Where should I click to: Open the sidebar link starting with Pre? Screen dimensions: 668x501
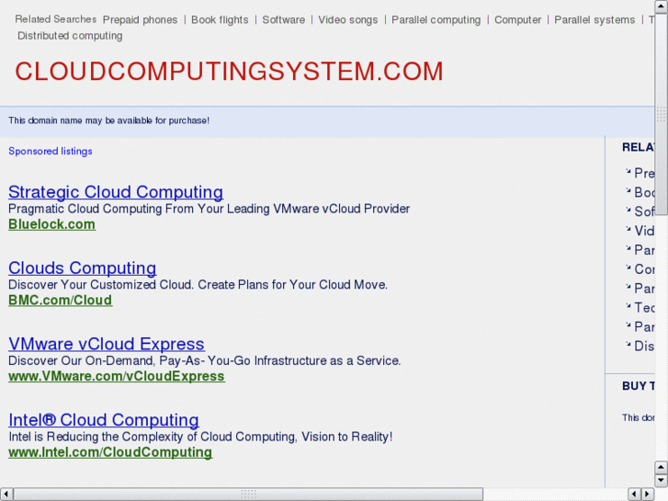(x=644, y=173)
